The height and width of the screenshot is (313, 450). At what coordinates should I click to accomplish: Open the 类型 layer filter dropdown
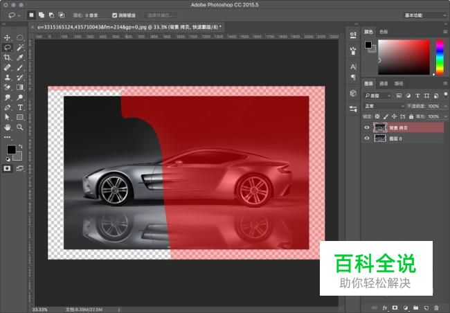379,96
